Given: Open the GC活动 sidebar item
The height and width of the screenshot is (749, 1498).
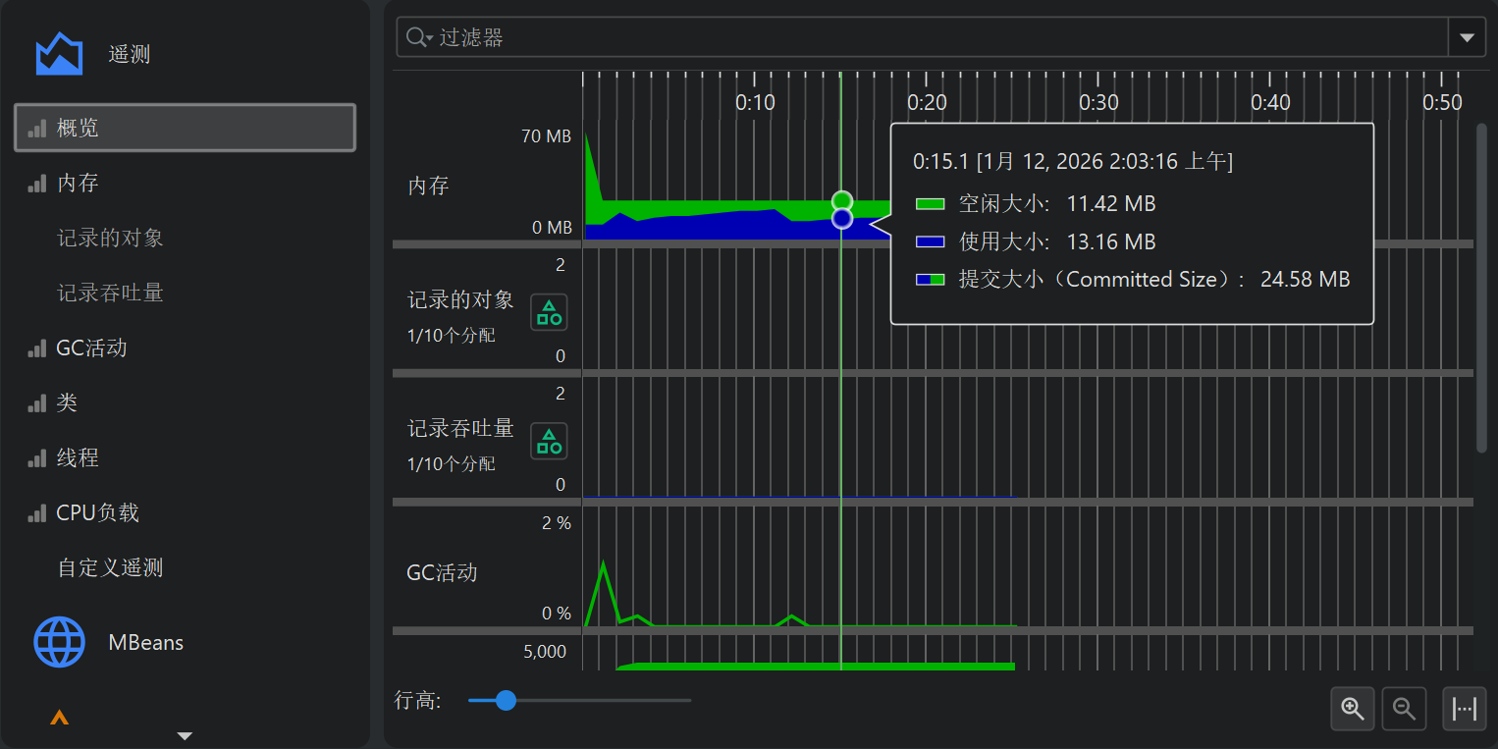Looking at the screenshot, I should [91, 348].
